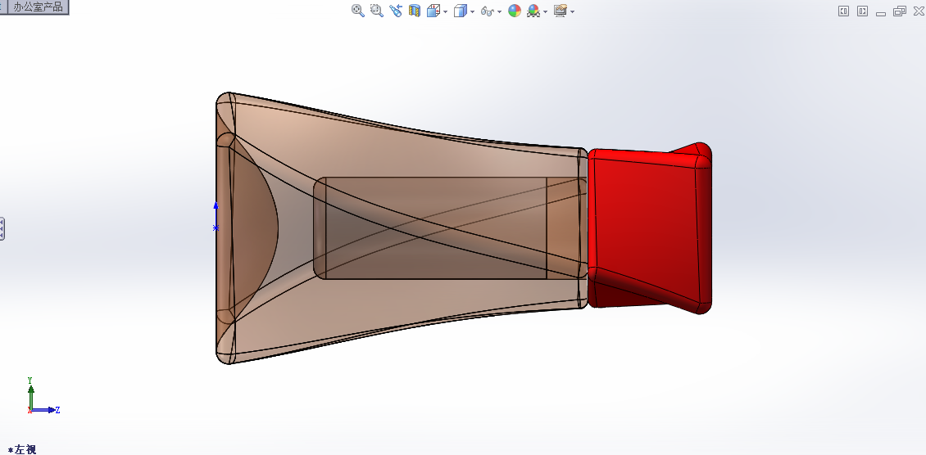Restore down the document window

(900, 11)
